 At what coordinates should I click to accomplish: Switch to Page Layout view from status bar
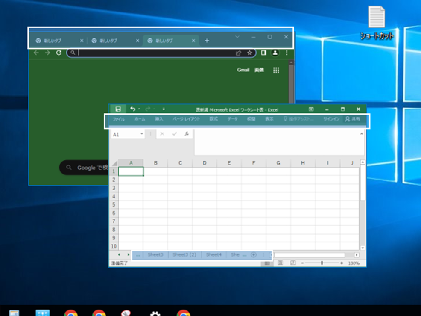click(280, 263)
